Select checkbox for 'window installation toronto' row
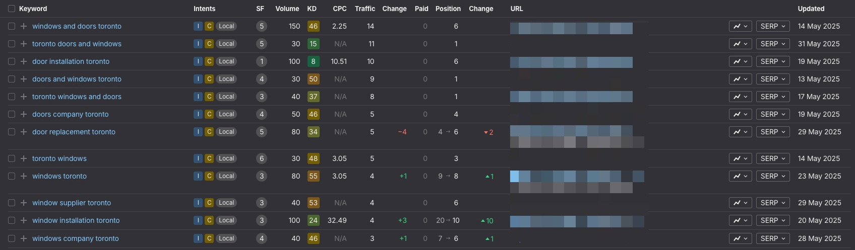Screen dimensions: 855x250 pos(12,220)
